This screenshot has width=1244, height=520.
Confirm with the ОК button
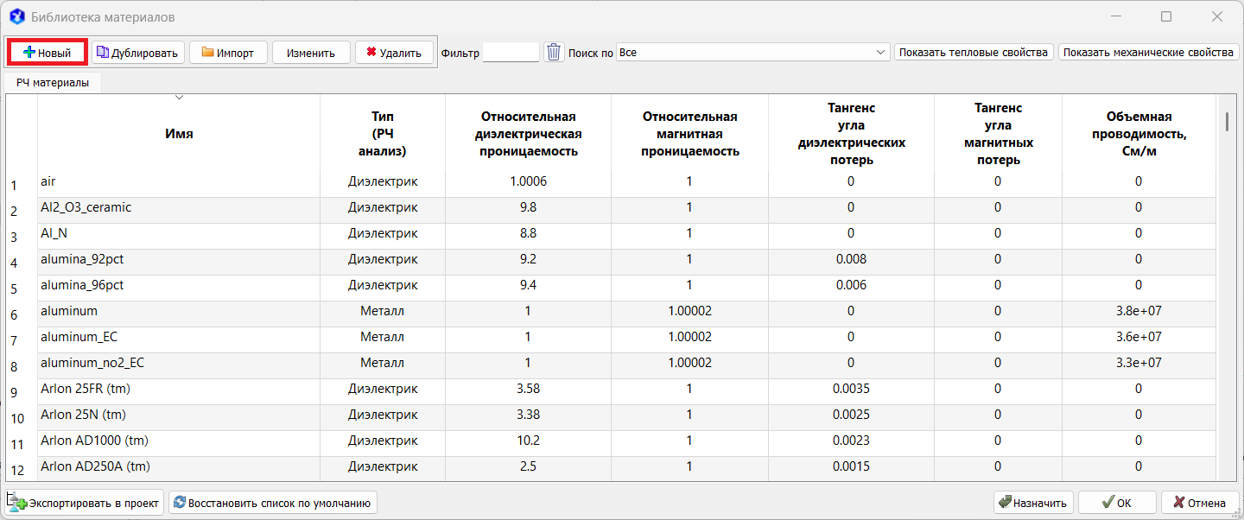coord(1116,503)
